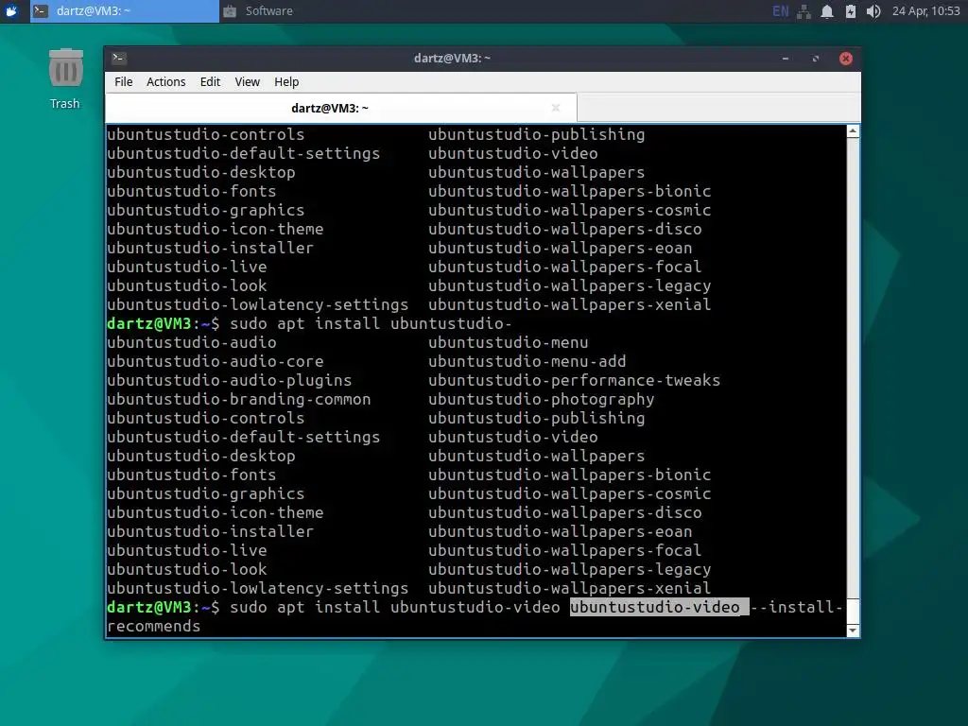
Task: Open the Xfce whisker menu icon
Action: click(x=11, y=11)
